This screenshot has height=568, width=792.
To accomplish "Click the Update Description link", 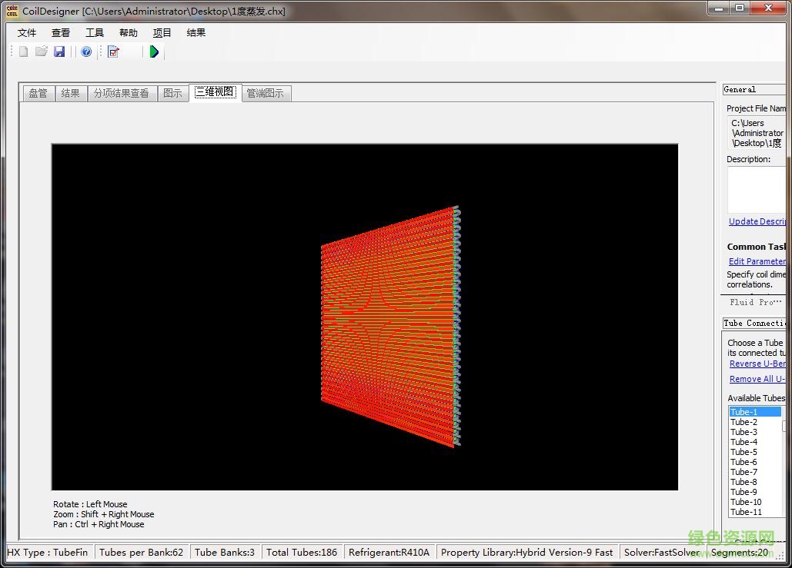I will pos(757,221).
